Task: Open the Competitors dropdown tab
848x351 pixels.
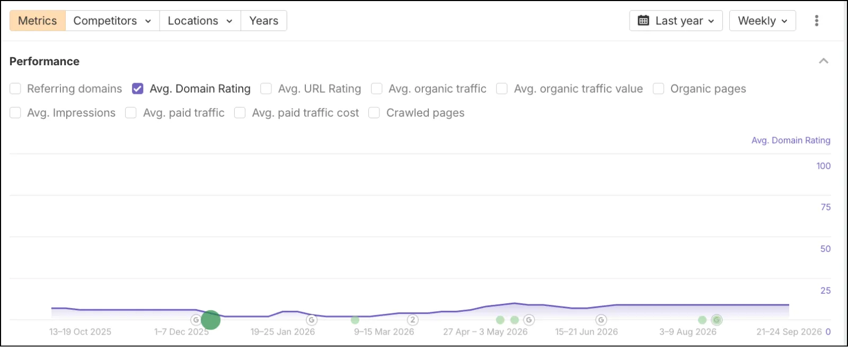Action: click(112, 21)
